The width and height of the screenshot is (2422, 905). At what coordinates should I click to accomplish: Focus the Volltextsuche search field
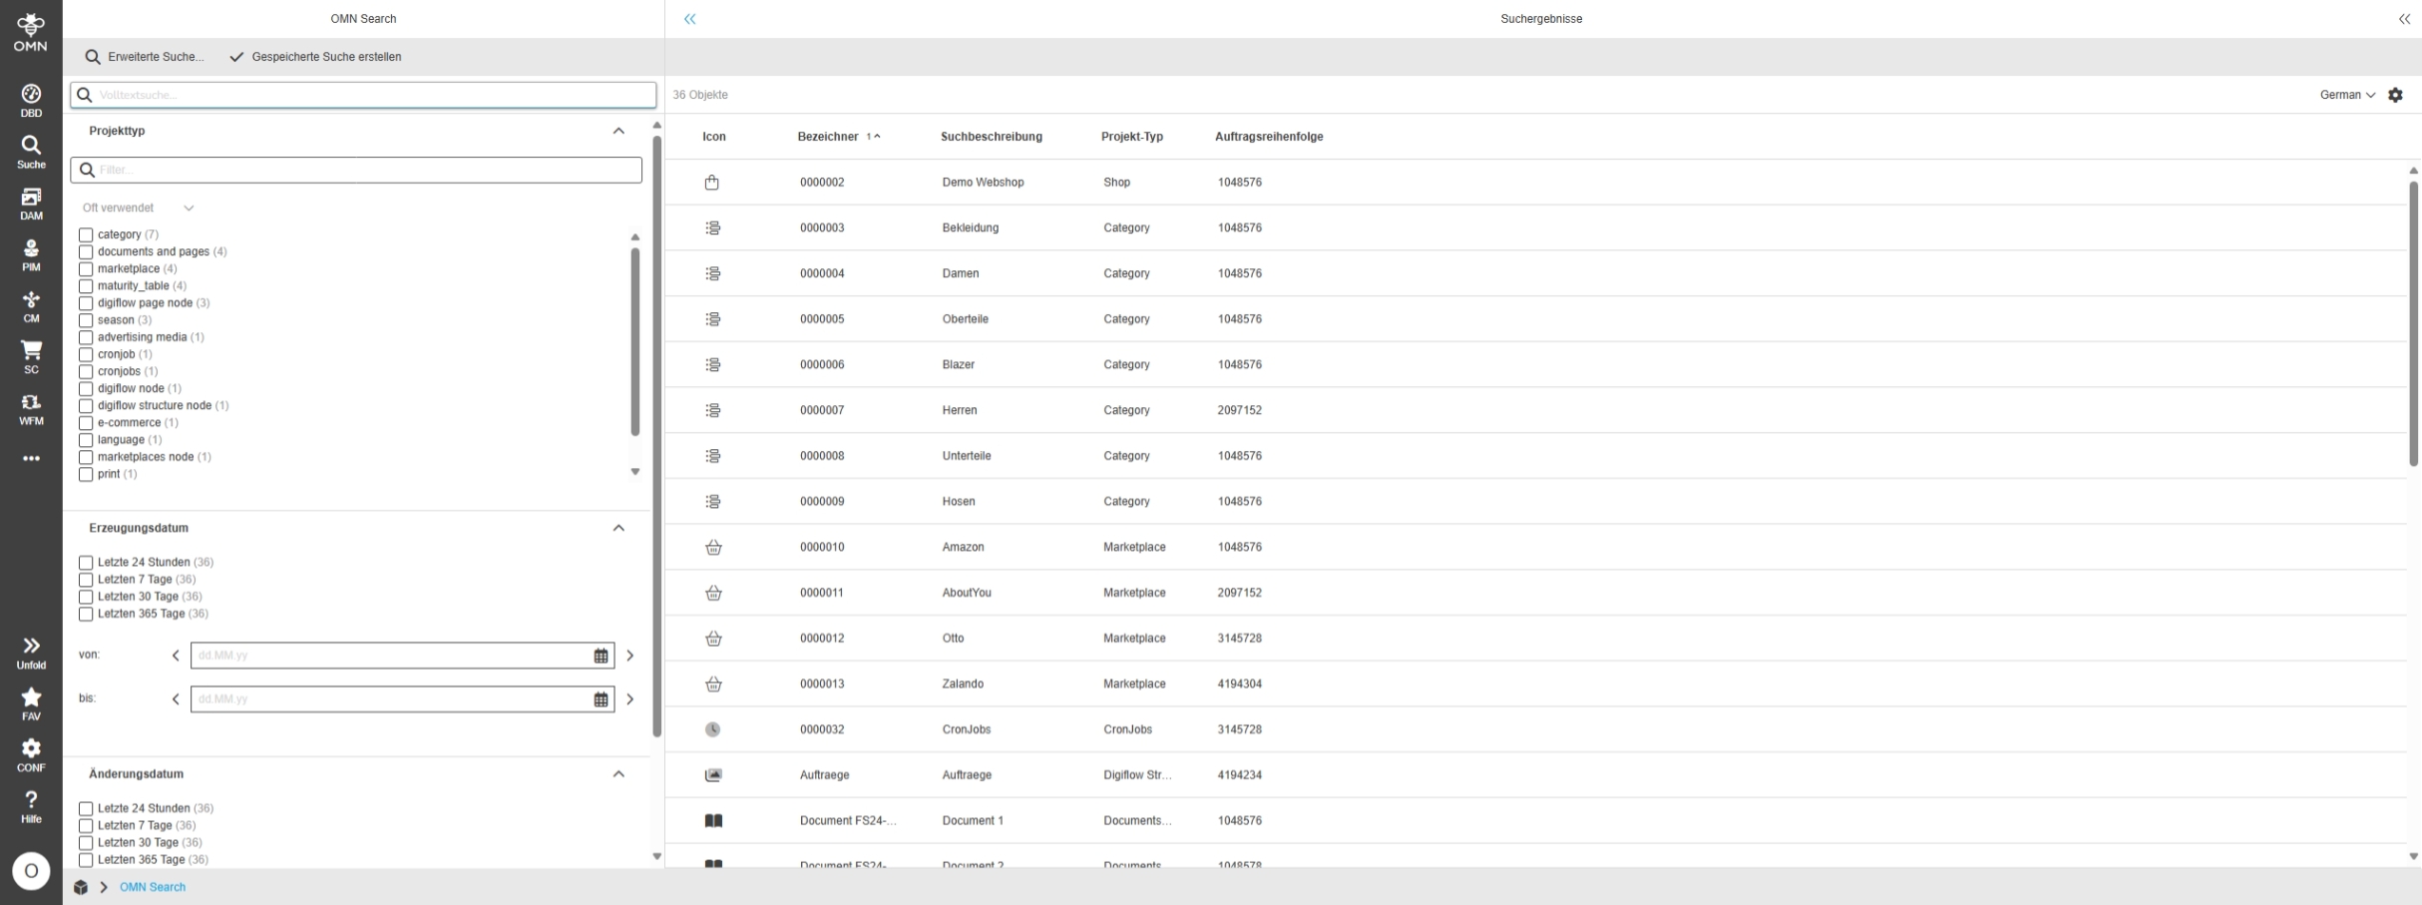tap(363, 95)
